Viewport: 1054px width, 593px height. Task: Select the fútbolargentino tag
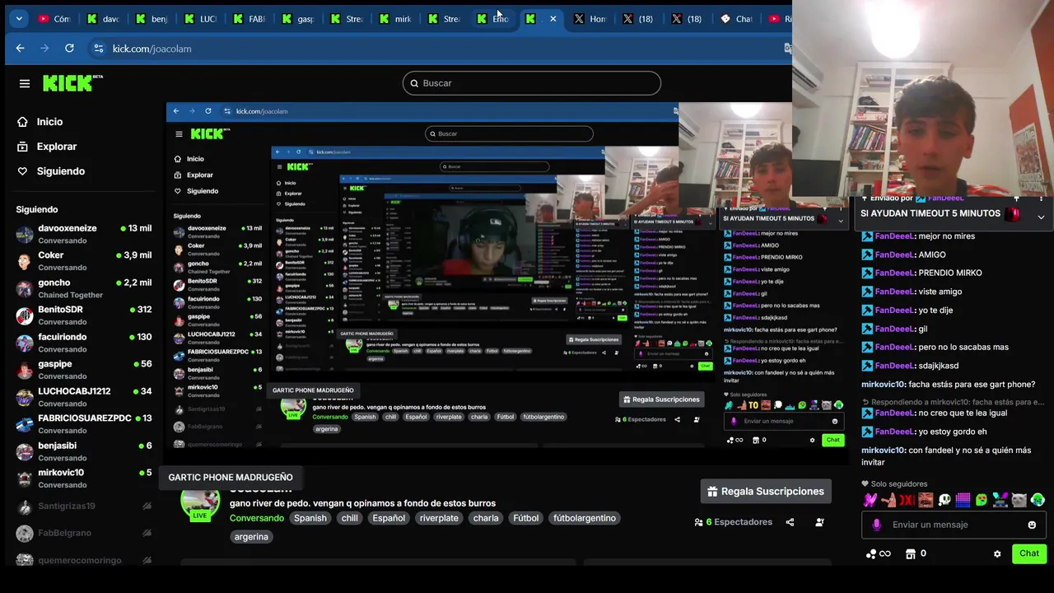[585, 518]
